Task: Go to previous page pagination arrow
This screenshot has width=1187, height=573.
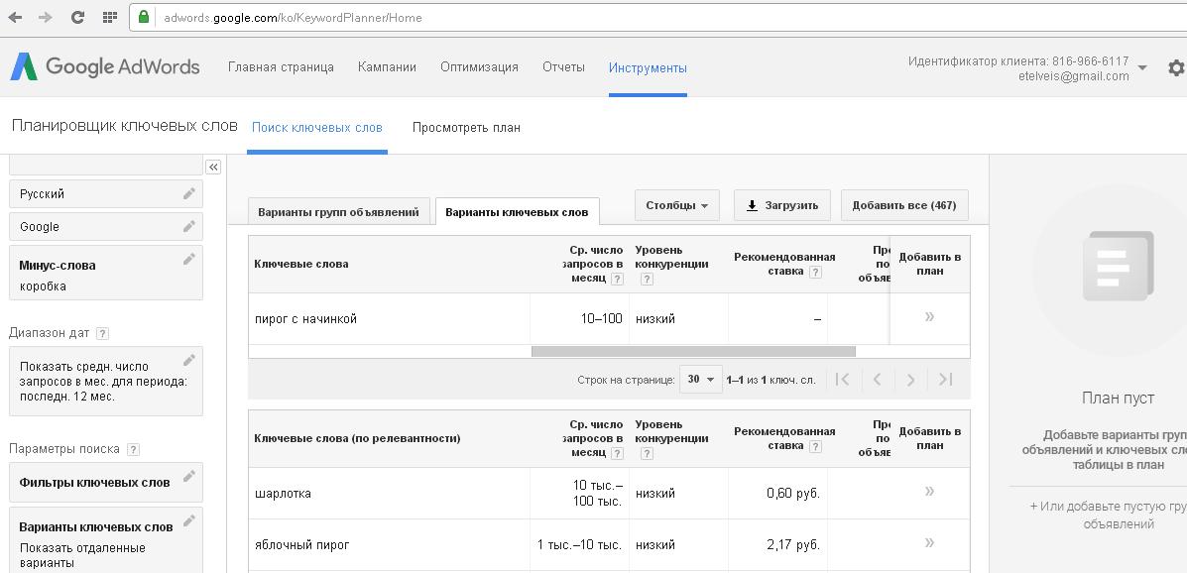Action: (877, 380)
